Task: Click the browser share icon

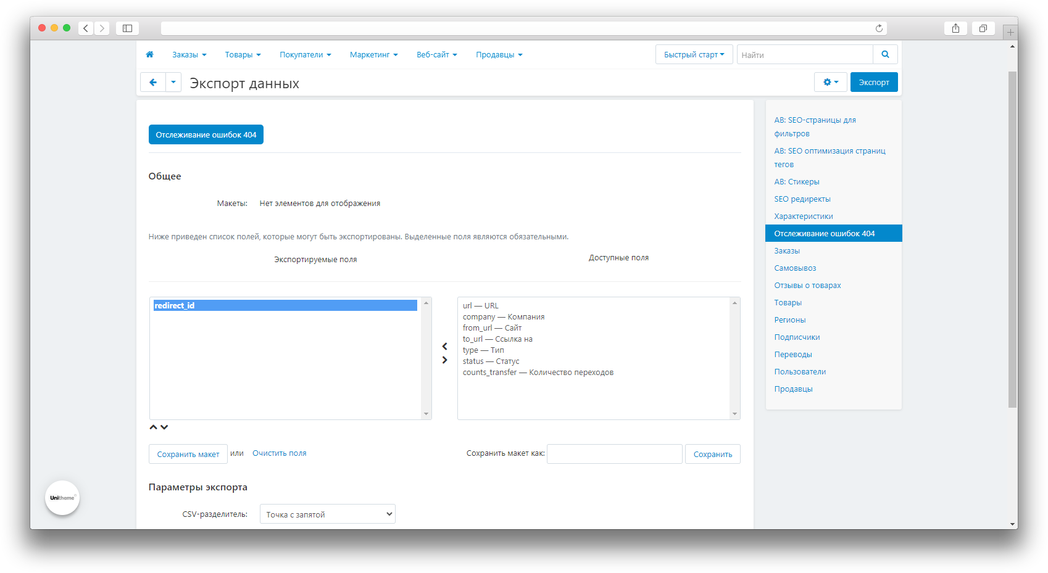Action: pyautogui.click(x=955, y=28)
